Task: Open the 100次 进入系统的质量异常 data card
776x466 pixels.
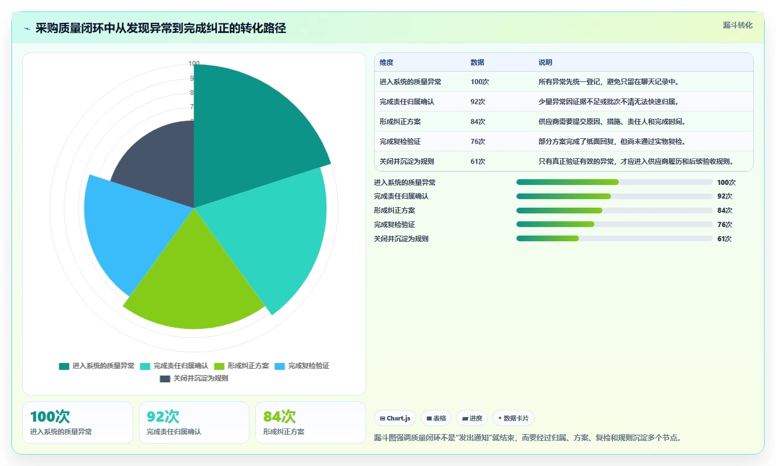Action: (77, 422)
